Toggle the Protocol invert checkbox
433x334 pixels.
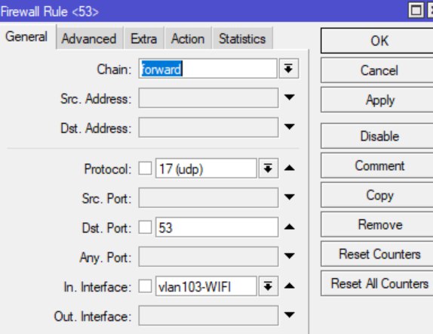click(x=145, y=169)
